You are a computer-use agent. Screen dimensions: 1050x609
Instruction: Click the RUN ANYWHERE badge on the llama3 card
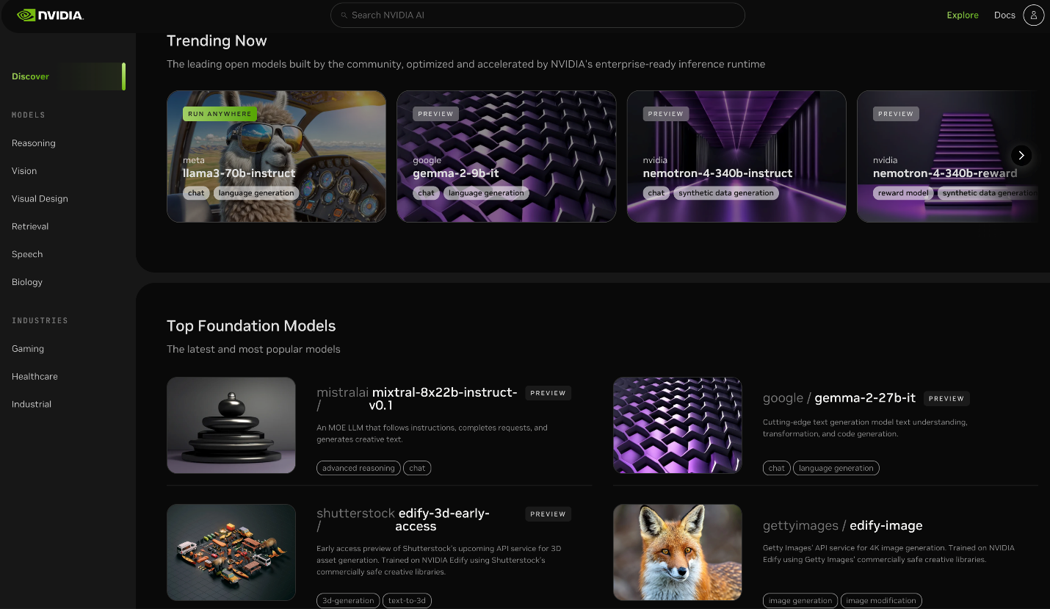[x=220, y=114]
